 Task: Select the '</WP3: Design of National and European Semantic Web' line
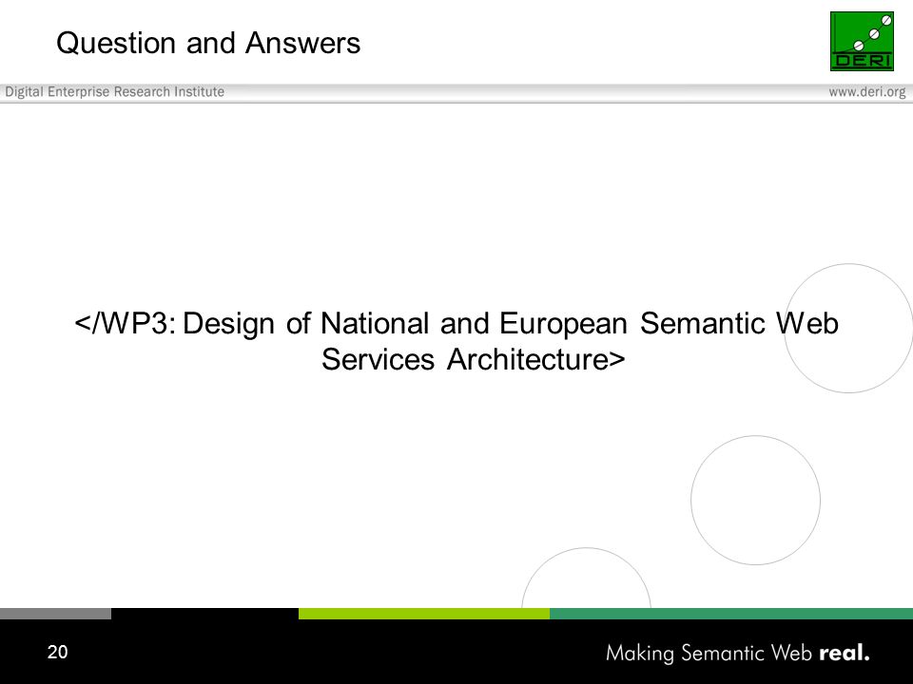point(457,323)
